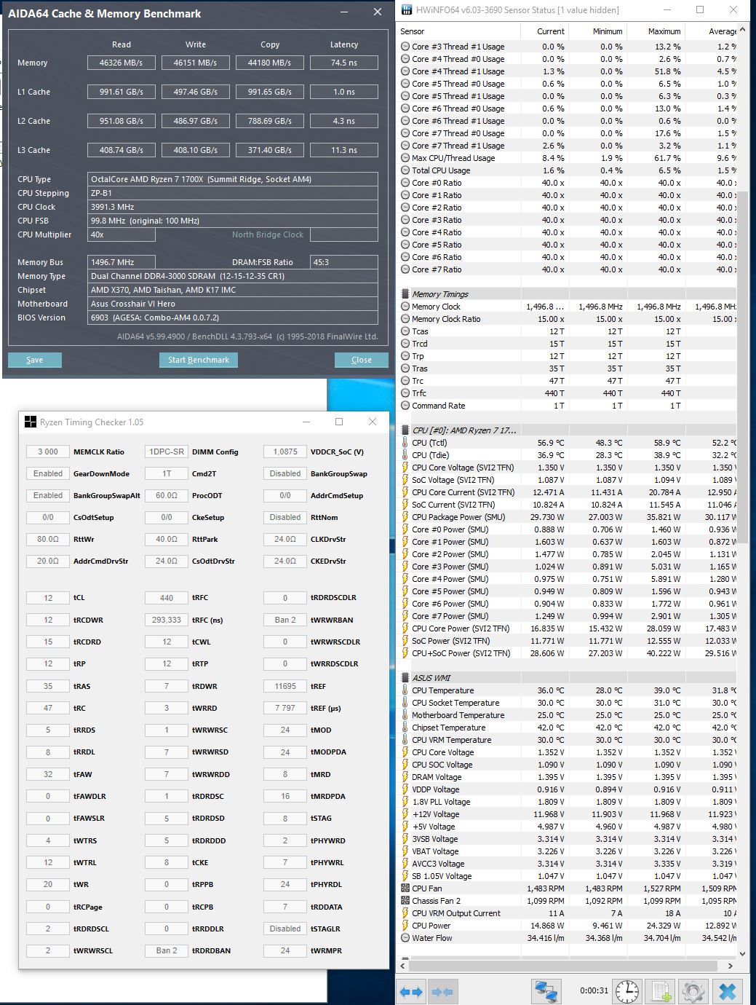Click the Memory Latency value 74.5 ns

(344, 63)
